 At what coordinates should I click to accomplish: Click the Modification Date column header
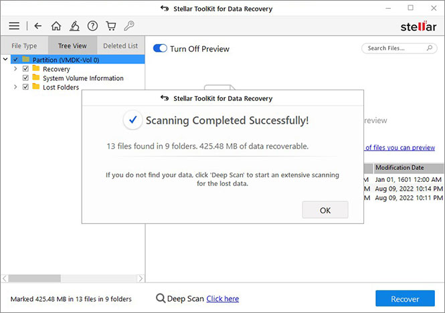(409, 168)
